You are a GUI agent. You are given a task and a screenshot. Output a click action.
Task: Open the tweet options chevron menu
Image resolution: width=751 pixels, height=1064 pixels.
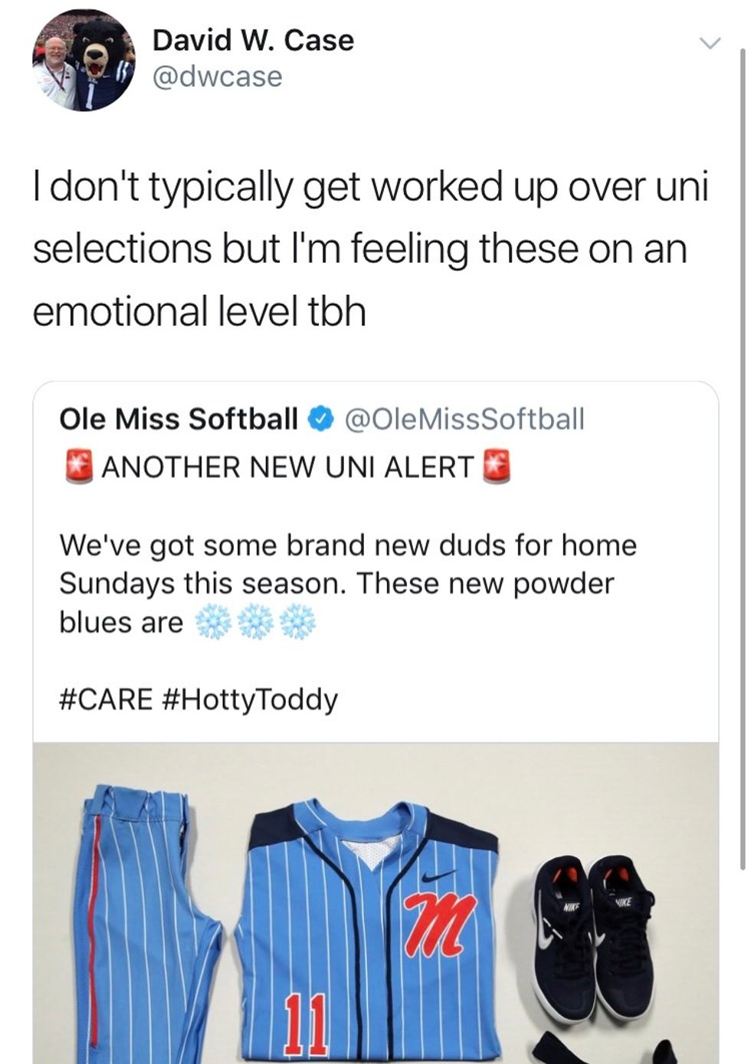711,44
